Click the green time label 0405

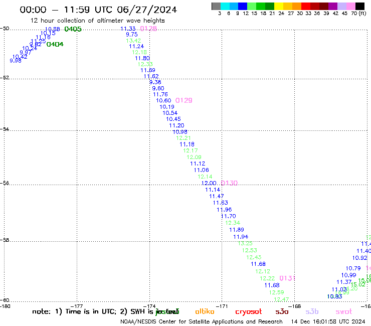click(73, 29)
